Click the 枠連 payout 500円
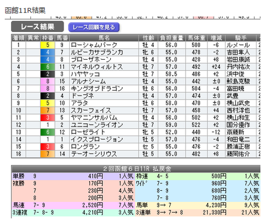 [x=219, y=176]
